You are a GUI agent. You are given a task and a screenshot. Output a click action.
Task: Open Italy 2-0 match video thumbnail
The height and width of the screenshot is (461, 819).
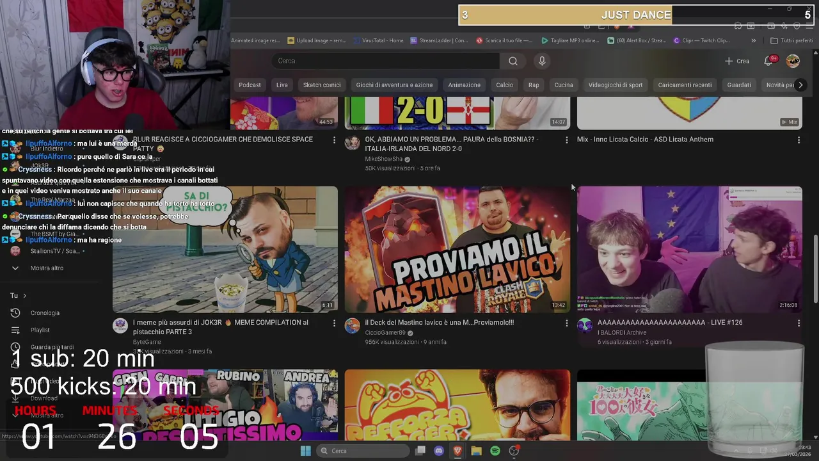click(457, 113)
